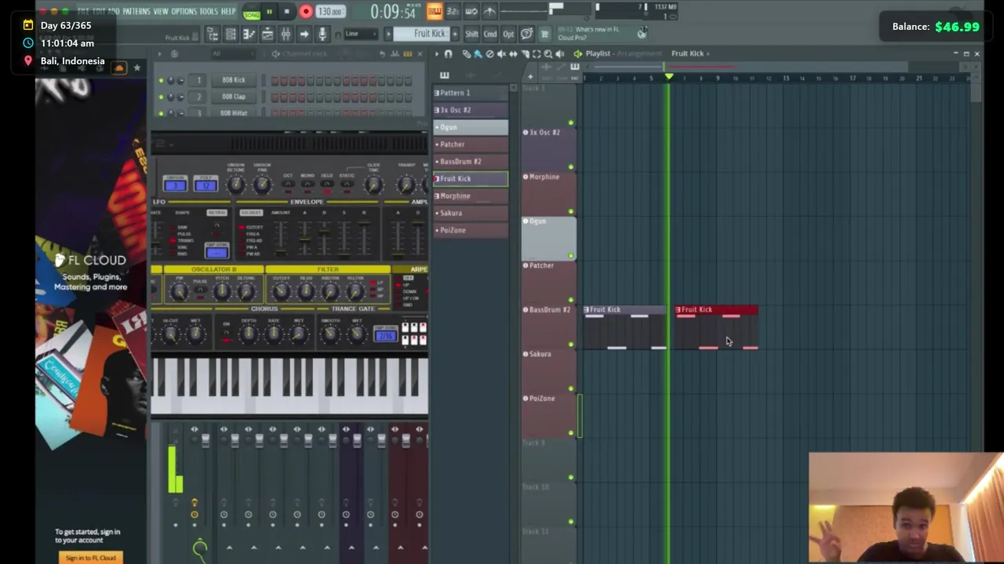Toggle first step of 808 Kick row
The image size is (1004, 564).
(275, 80)
